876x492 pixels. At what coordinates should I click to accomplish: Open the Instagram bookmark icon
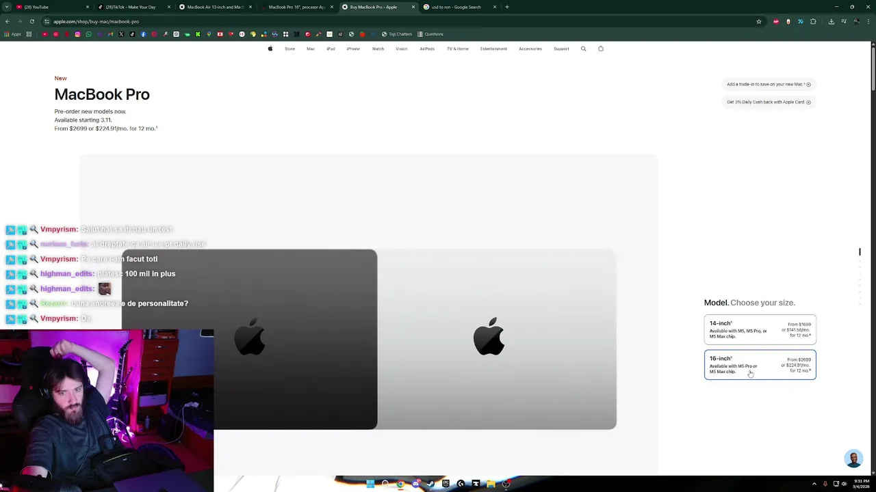tap(77, 34)
